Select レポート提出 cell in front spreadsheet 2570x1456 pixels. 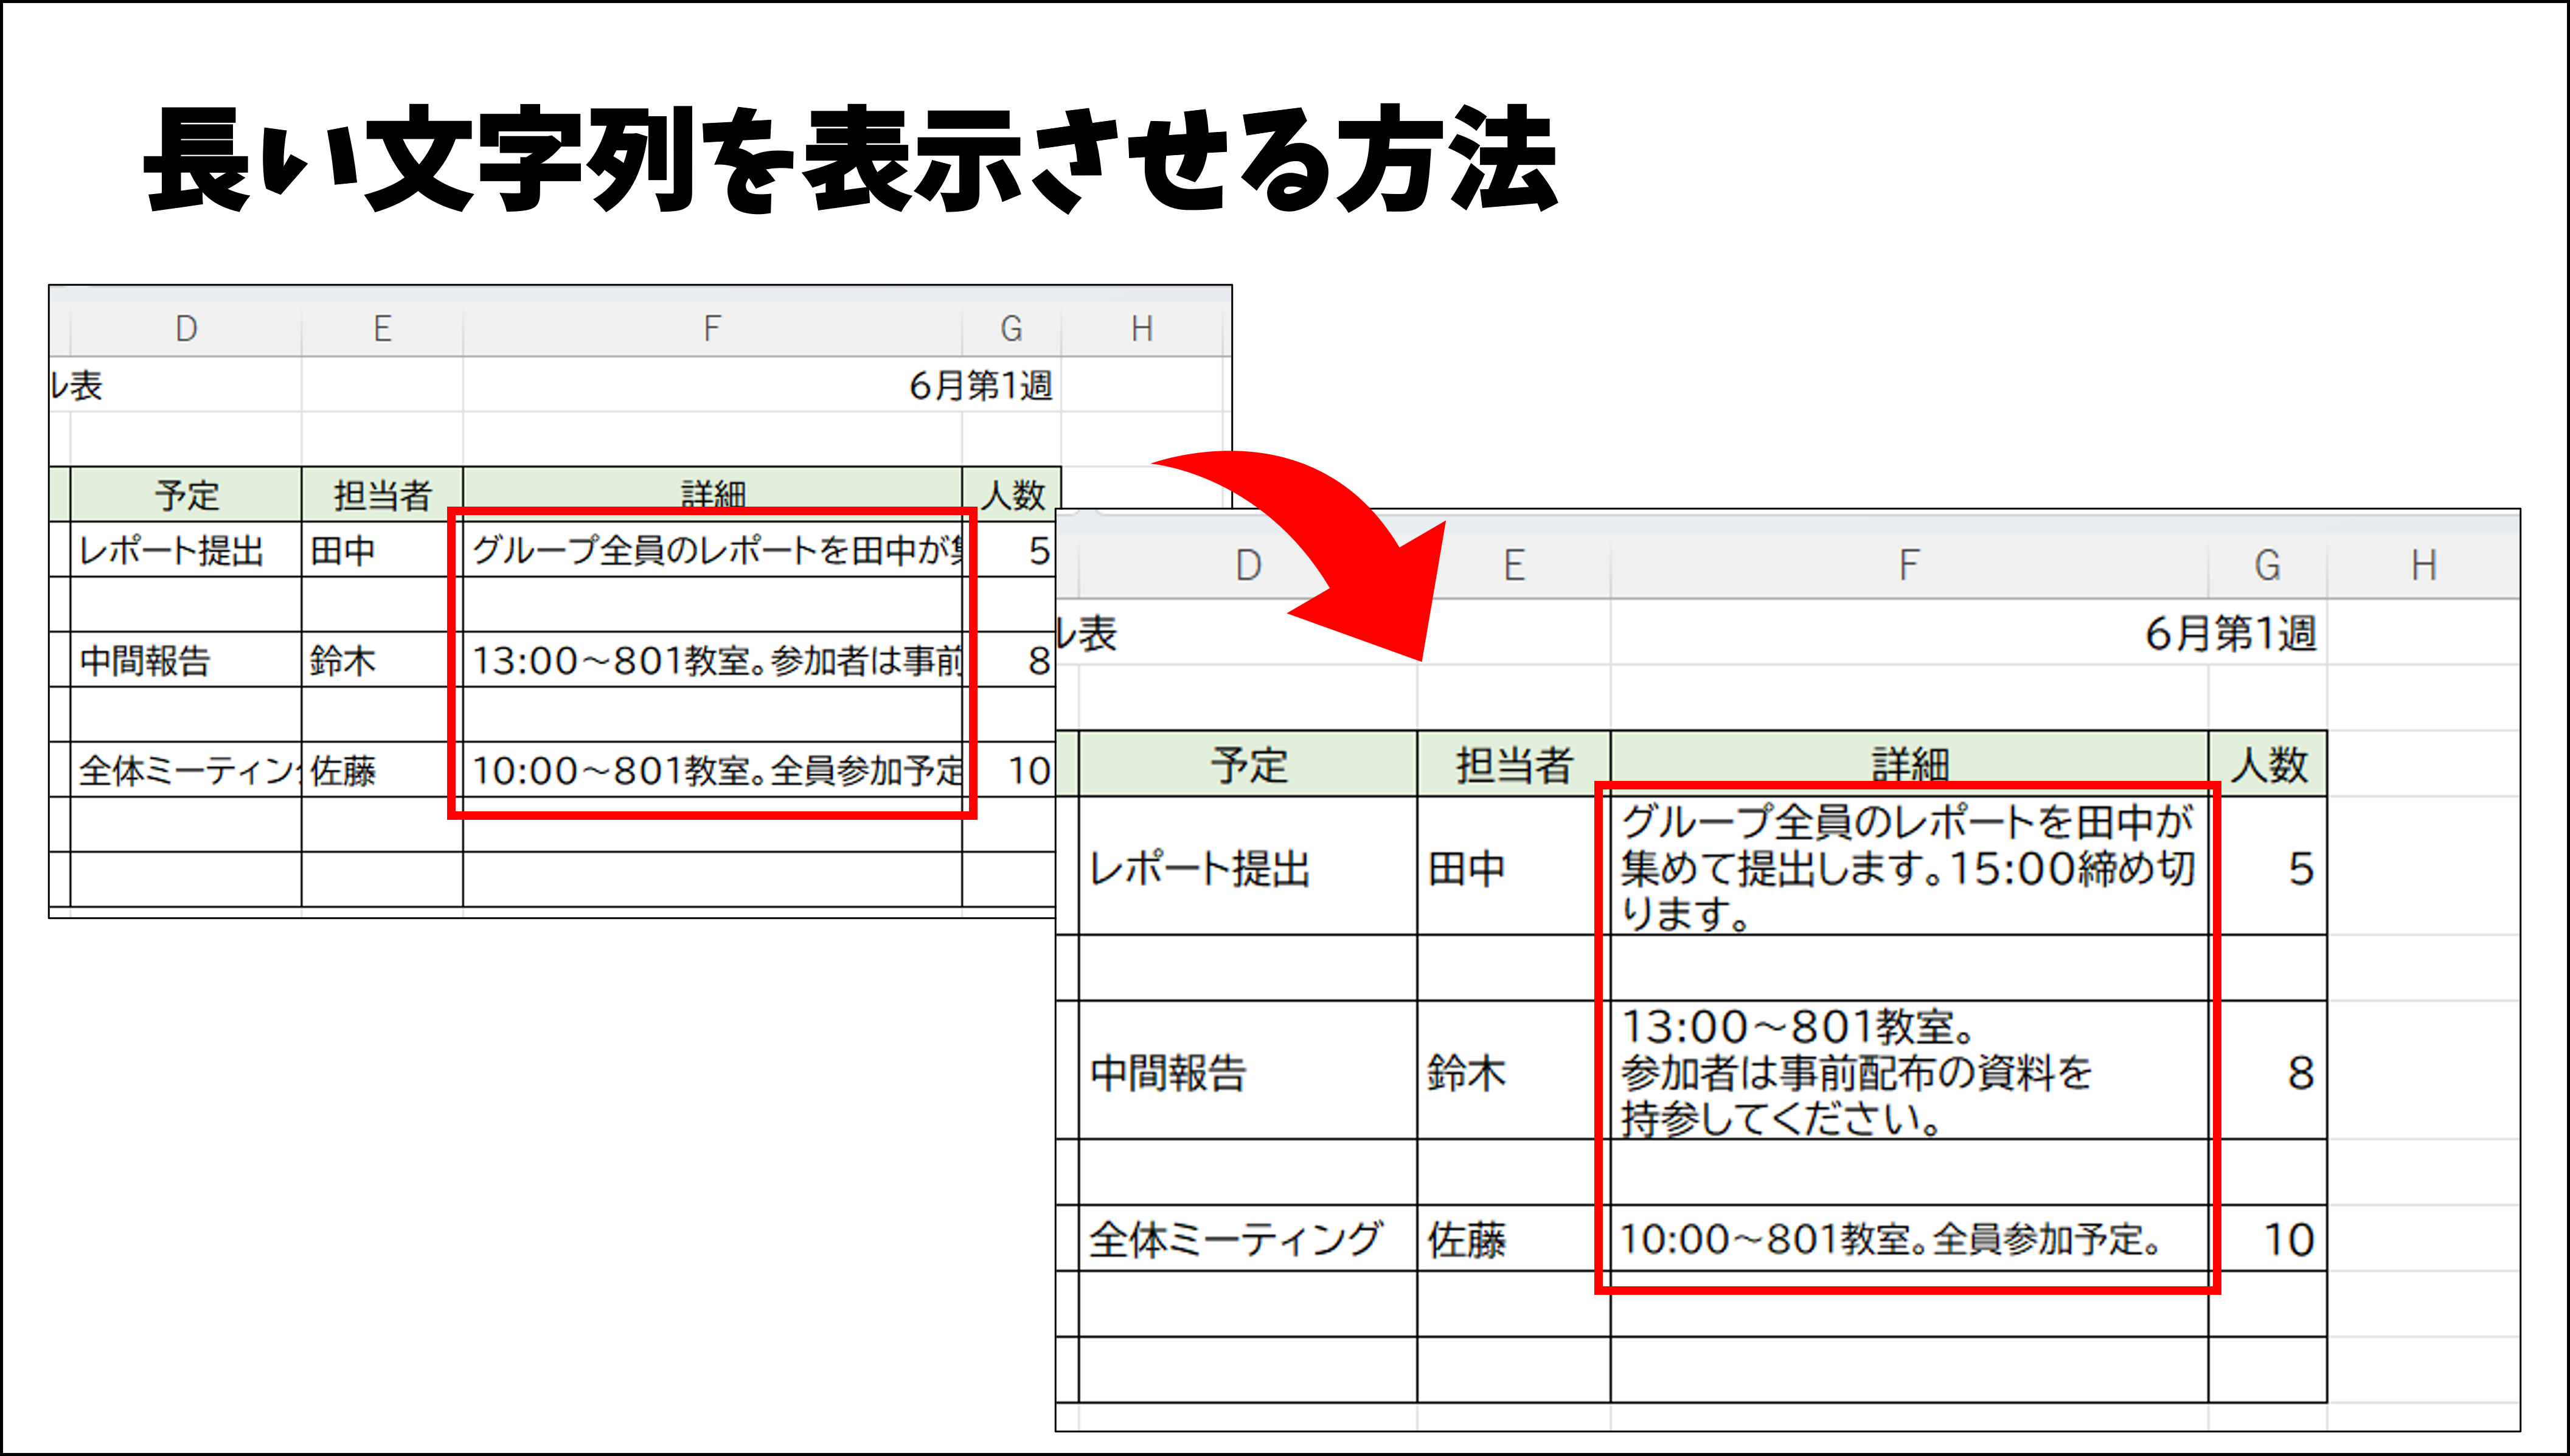click(x=1248, y=866)
